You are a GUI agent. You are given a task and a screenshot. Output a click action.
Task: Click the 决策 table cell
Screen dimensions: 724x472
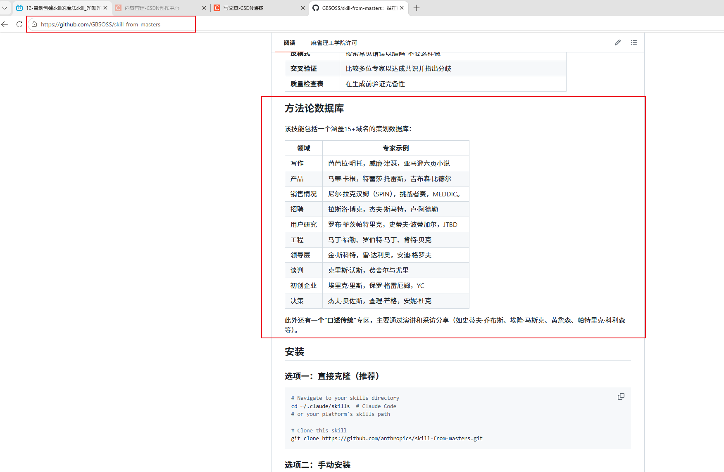pyautogui.click(x=304, y=301)
